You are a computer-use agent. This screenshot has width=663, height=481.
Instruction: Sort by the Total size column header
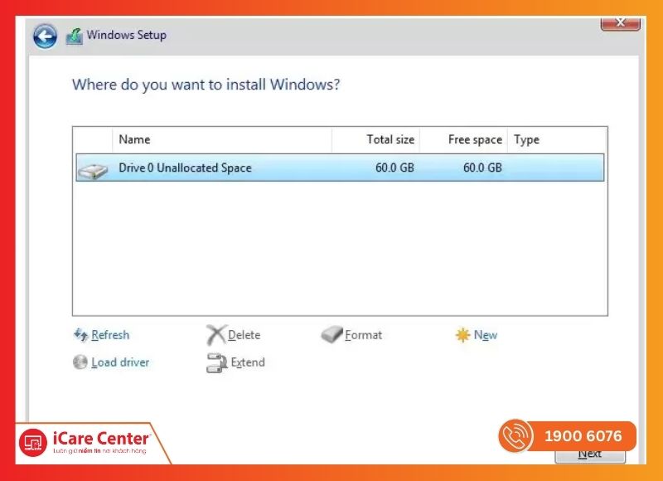[x=376, y=139]
